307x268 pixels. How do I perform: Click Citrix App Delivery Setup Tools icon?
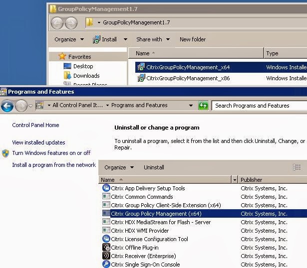point(106,188)
